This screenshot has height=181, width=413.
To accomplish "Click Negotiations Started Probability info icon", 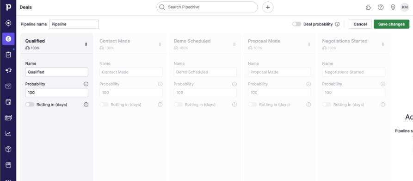I will [383, 84].
